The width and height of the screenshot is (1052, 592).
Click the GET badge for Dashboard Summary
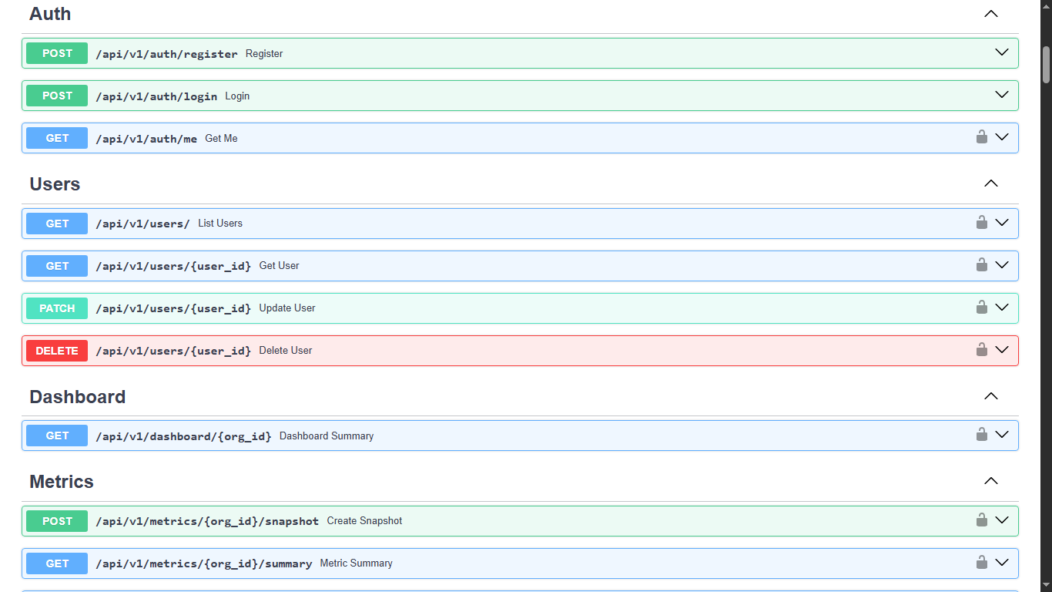point(57,436)
